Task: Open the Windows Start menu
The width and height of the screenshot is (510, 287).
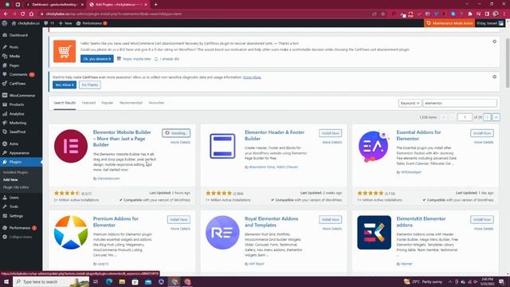Action: [6, 281]
